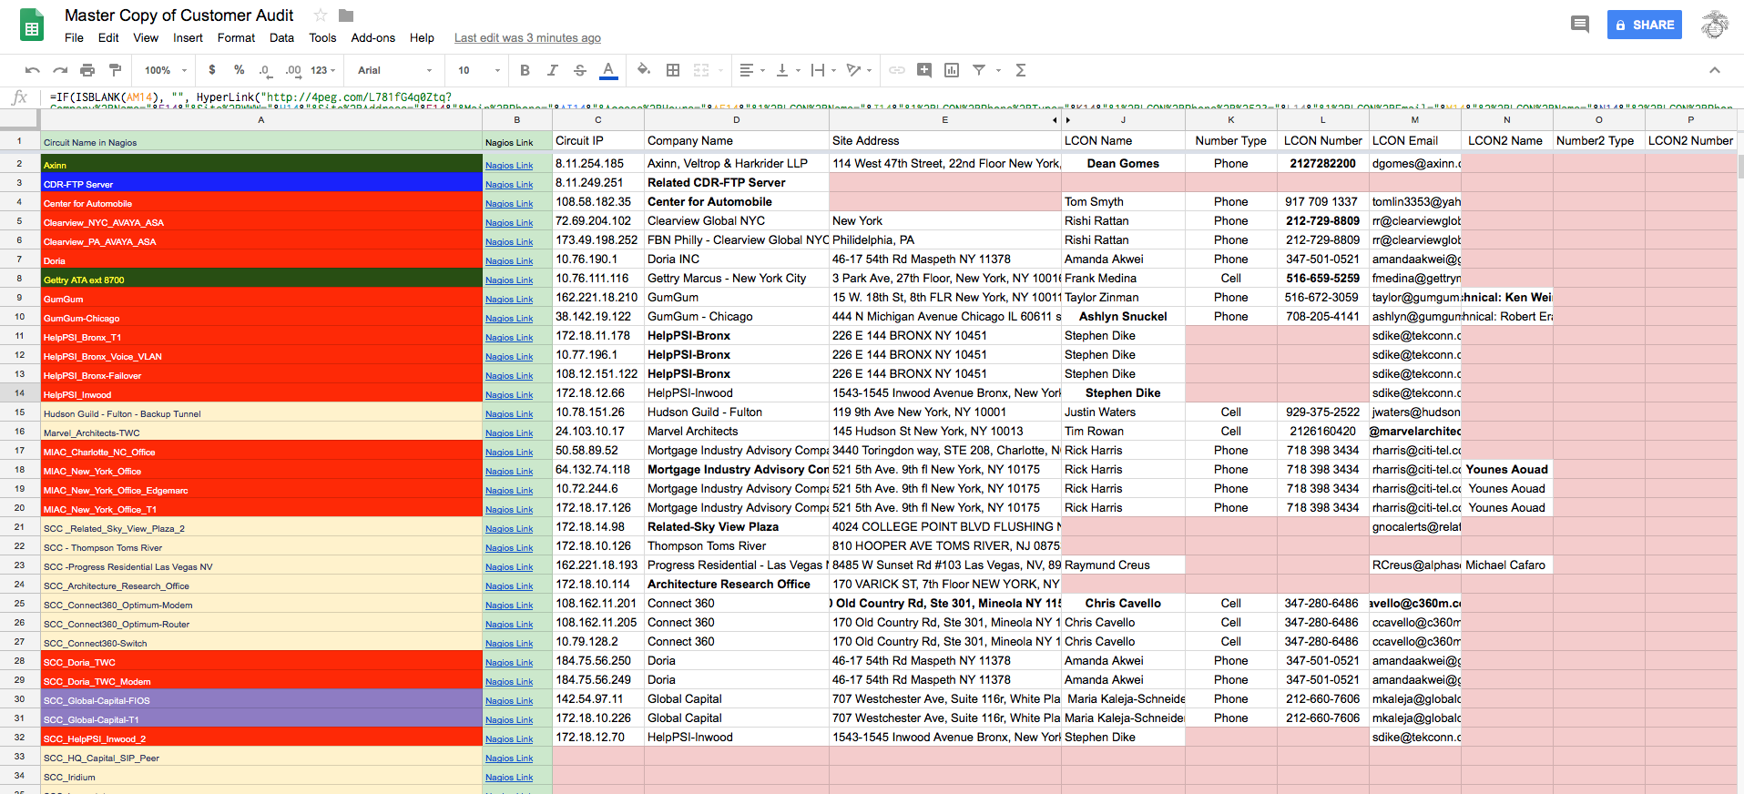Image resolution: width=1744 pixels, height=794 pixels.
Task: Open text rotation dropdown
Action: (859, 70)
